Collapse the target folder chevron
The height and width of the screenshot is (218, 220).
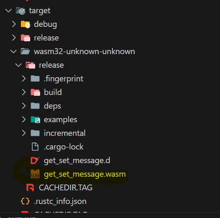click(x=9, y=11)
